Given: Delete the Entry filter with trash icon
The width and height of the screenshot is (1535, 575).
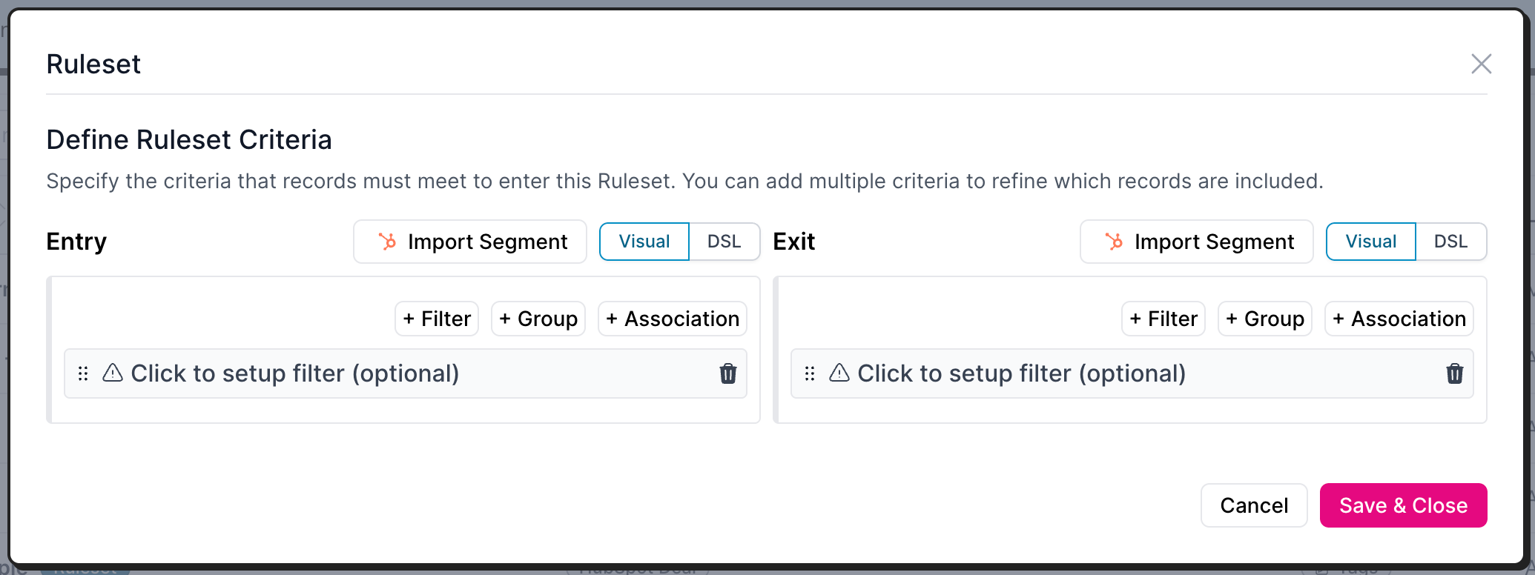Looking at the screenshot, I should click(x=728, y=373).
